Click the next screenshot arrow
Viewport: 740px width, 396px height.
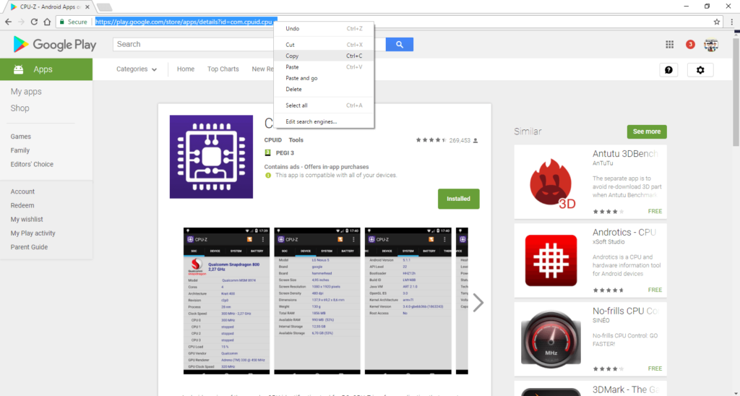click(x=478, y=303)
